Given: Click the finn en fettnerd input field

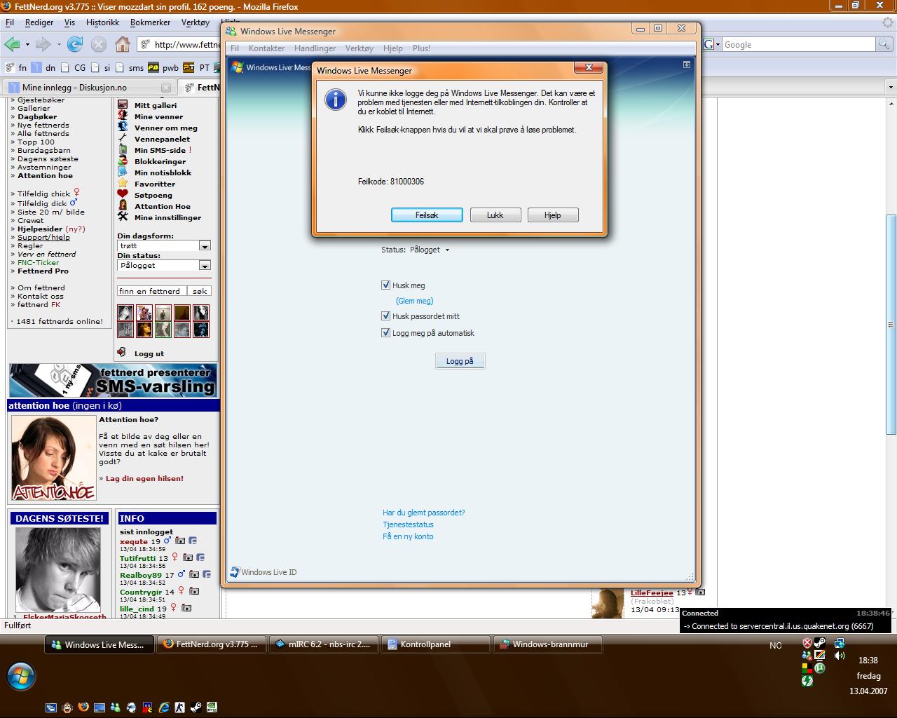Looking at the screenshot, I should click(151, 291).
